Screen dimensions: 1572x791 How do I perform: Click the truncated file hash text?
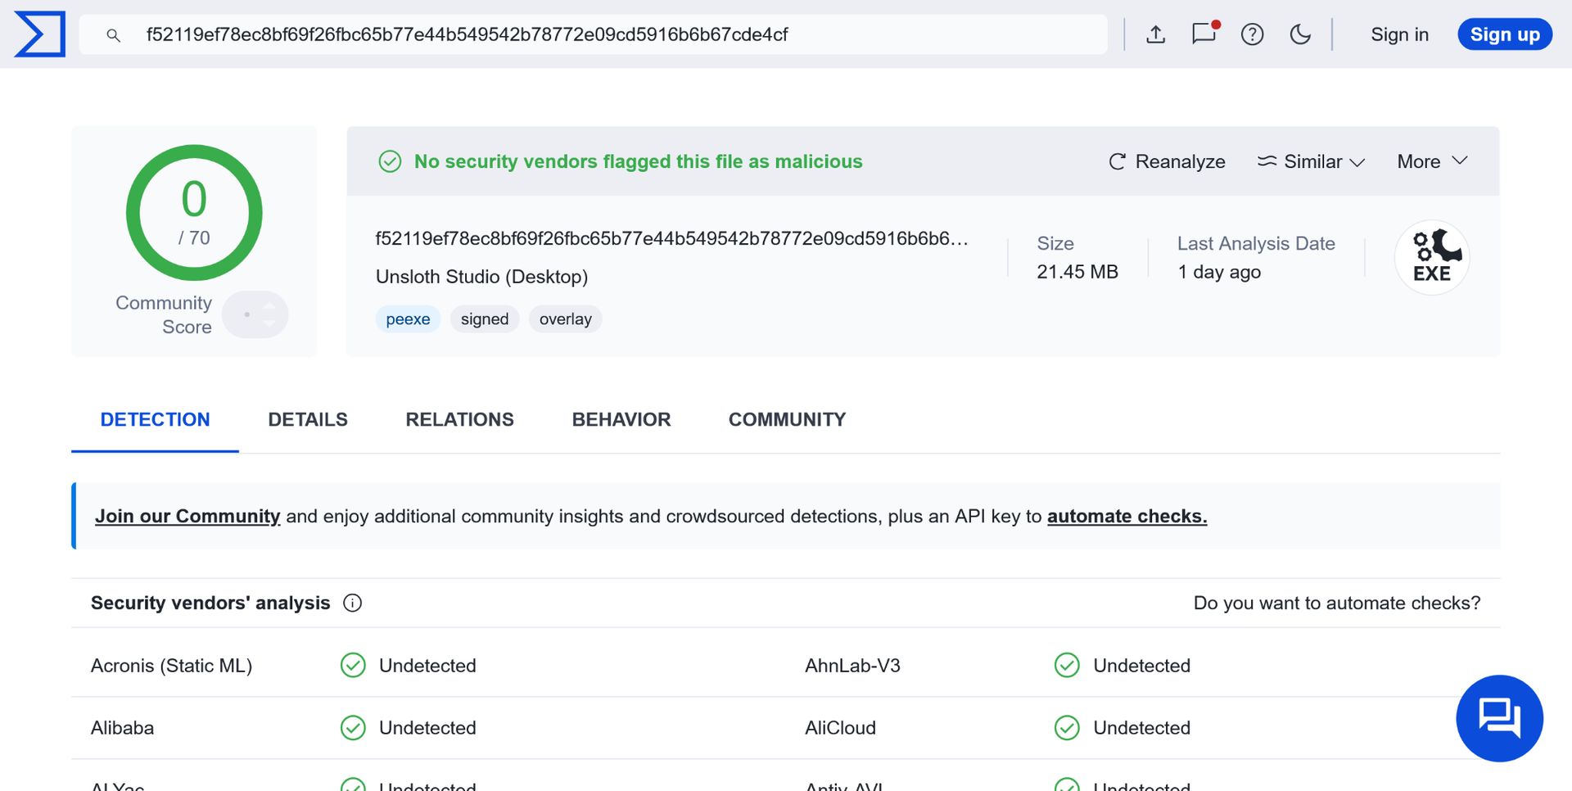[671, 238]
